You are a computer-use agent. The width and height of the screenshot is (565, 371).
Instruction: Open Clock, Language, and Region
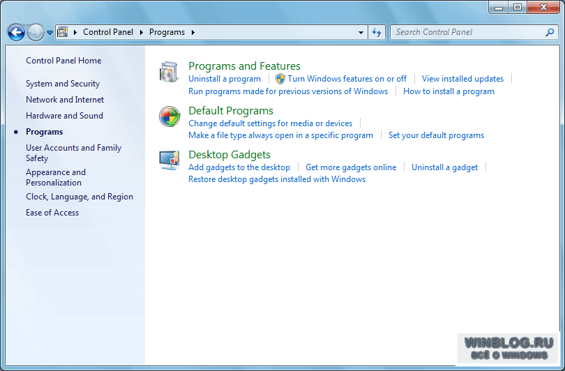point(80,197)
